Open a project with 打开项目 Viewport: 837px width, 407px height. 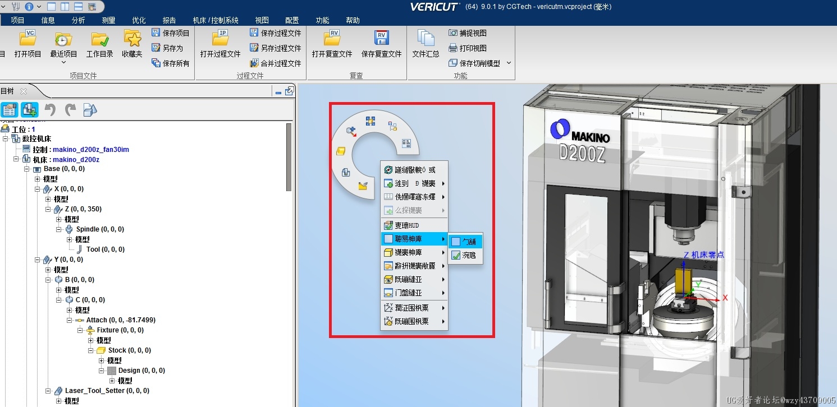(x=28, y=44)
